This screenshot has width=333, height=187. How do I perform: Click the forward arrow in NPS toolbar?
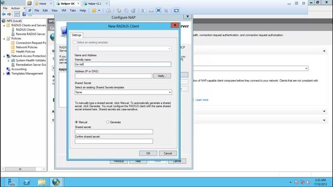coord(9,14)
